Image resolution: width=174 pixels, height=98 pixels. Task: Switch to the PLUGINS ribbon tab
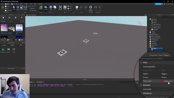pos(40,4)
